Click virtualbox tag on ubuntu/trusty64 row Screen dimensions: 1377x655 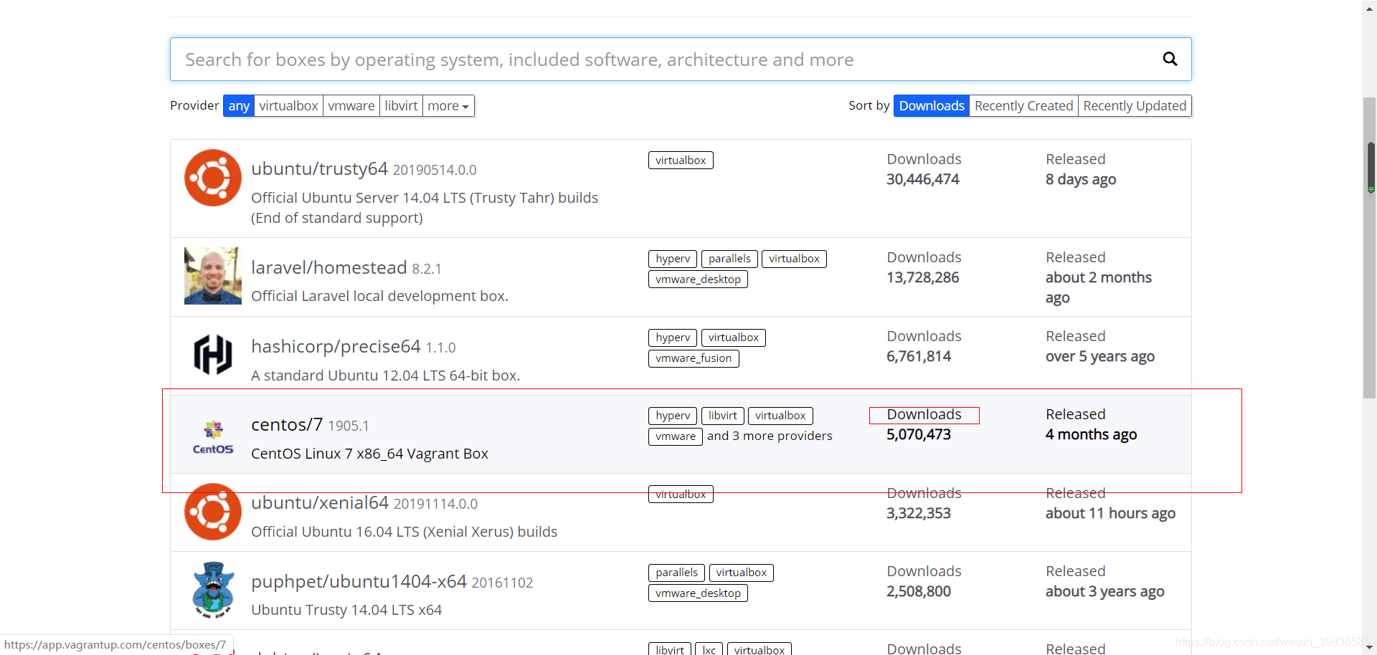point(681,161)
